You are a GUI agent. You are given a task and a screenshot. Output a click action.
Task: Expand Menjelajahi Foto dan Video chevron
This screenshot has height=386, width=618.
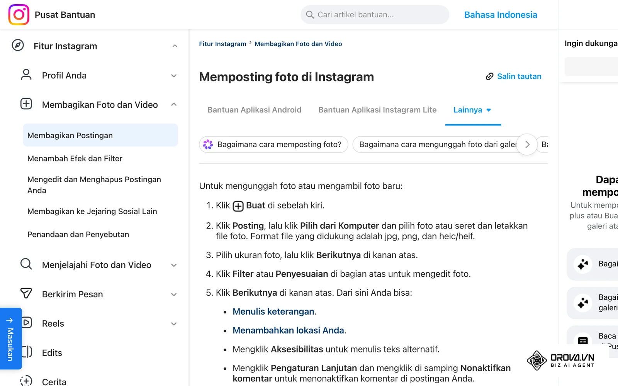pos(174,265)
